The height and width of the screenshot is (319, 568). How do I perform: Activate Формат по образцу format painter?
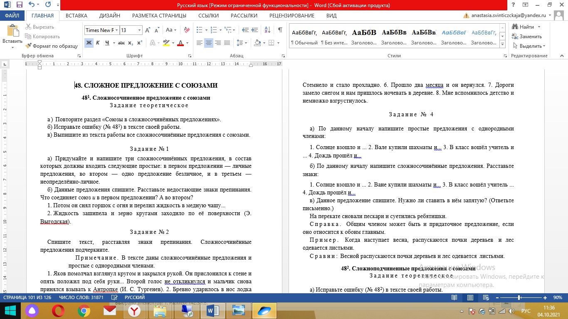pos(52,46)
